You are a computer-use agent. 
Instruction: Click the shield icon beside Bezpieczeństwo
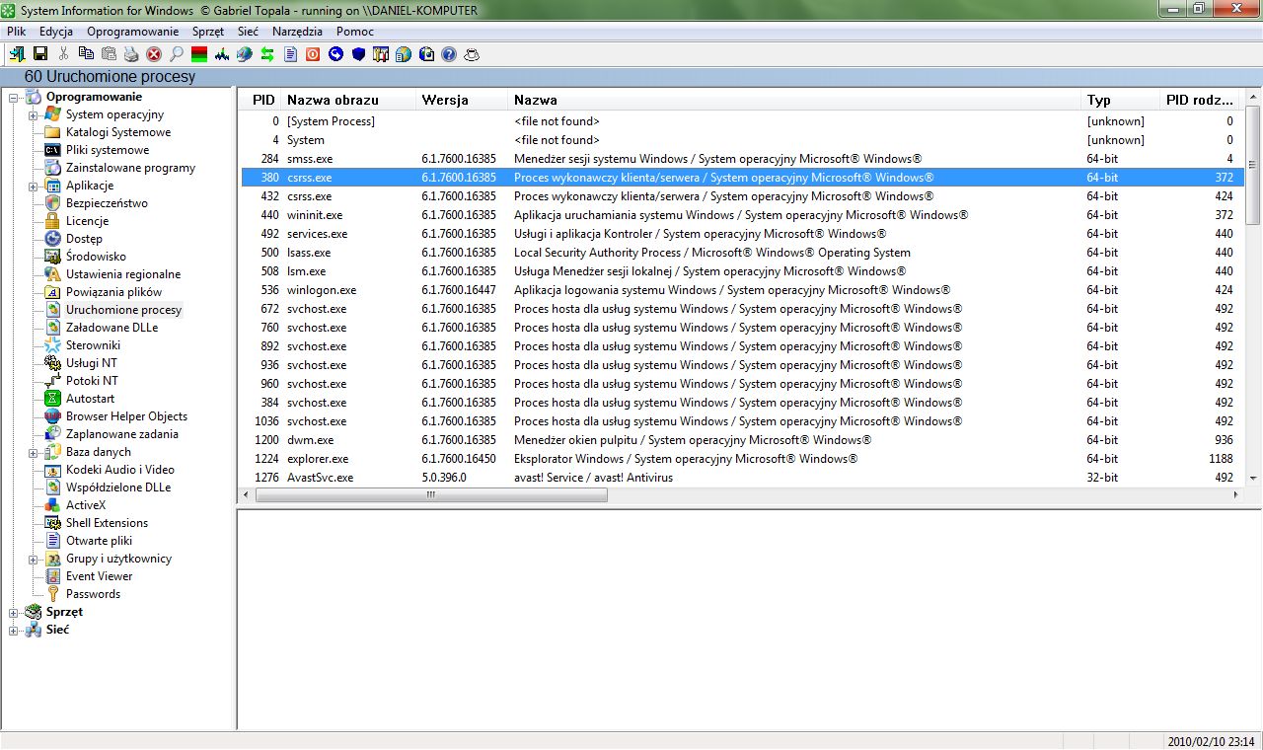click(x=52, y=203)
